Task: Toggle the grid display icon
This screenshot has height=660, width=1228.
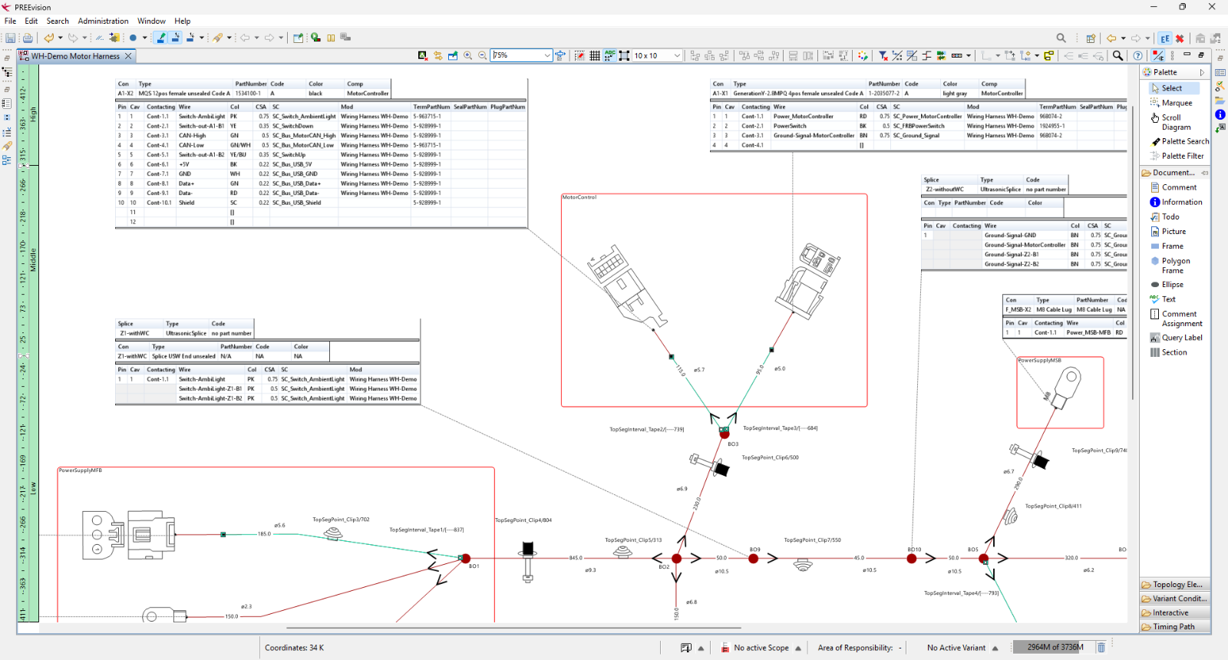Action: (594, 55)
